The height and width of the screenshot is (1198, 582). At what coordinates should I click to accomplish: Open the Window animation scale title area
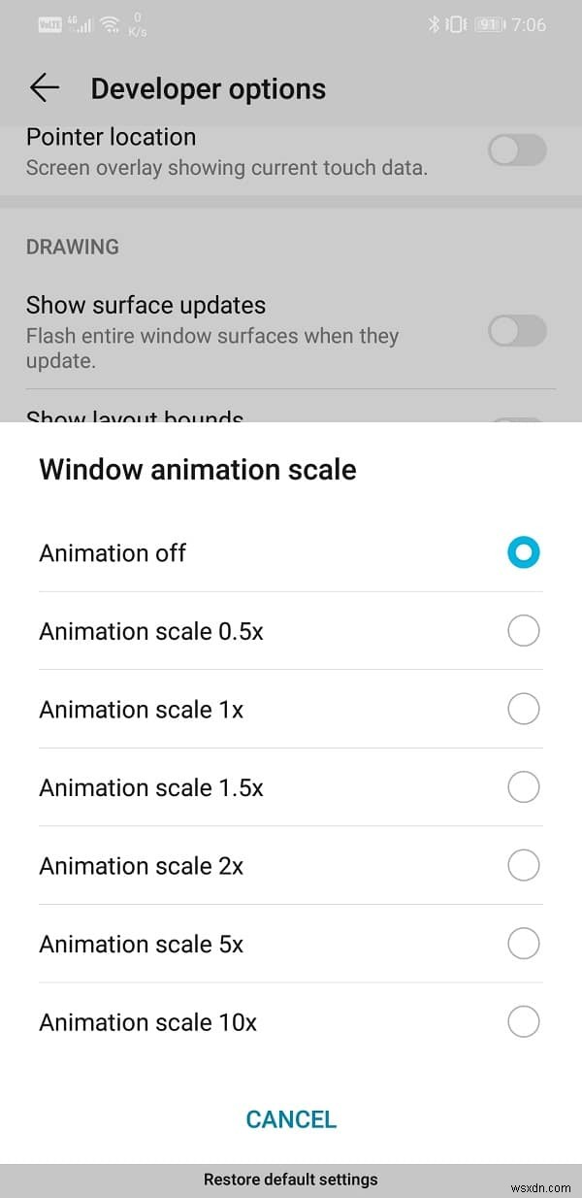click(198, 470)
